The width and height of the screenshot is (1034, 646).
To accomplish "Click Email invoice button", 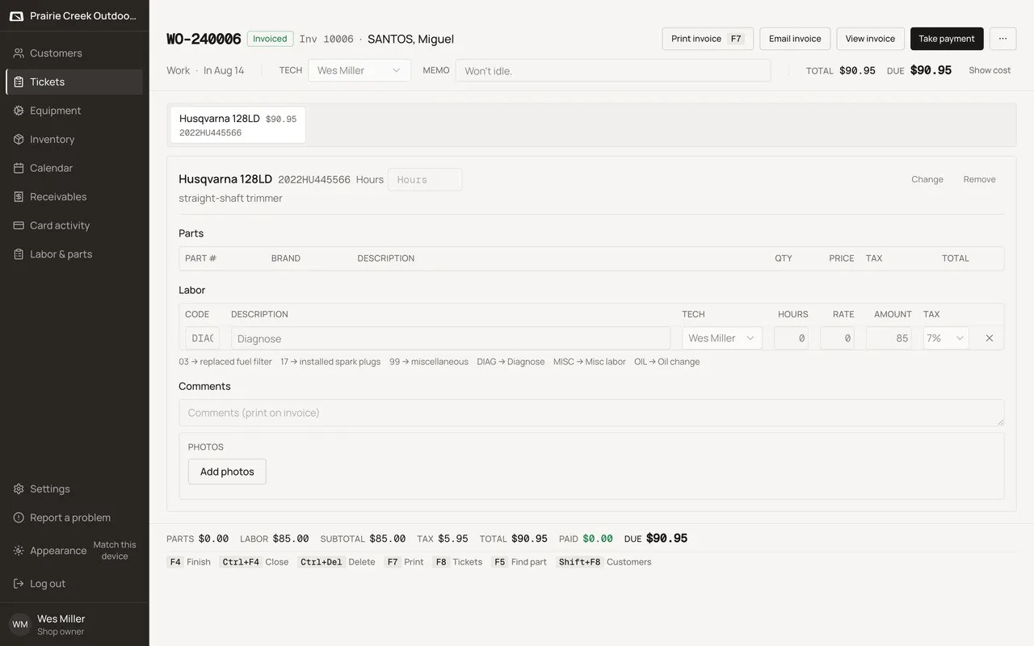I will (795, 39).
